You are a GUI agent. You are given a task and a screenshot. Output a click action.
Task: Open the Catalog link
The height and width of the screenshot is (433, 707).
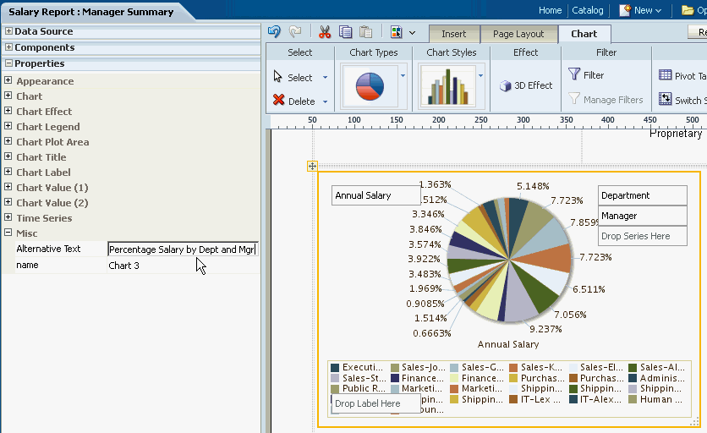pyautogui.click(x=588, y=10)
